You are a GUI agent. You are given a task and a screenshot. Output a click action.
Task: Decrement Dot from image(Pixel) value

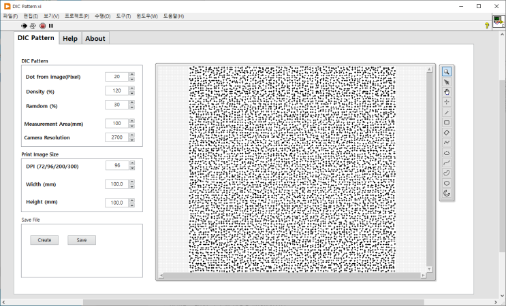[132, 79]
